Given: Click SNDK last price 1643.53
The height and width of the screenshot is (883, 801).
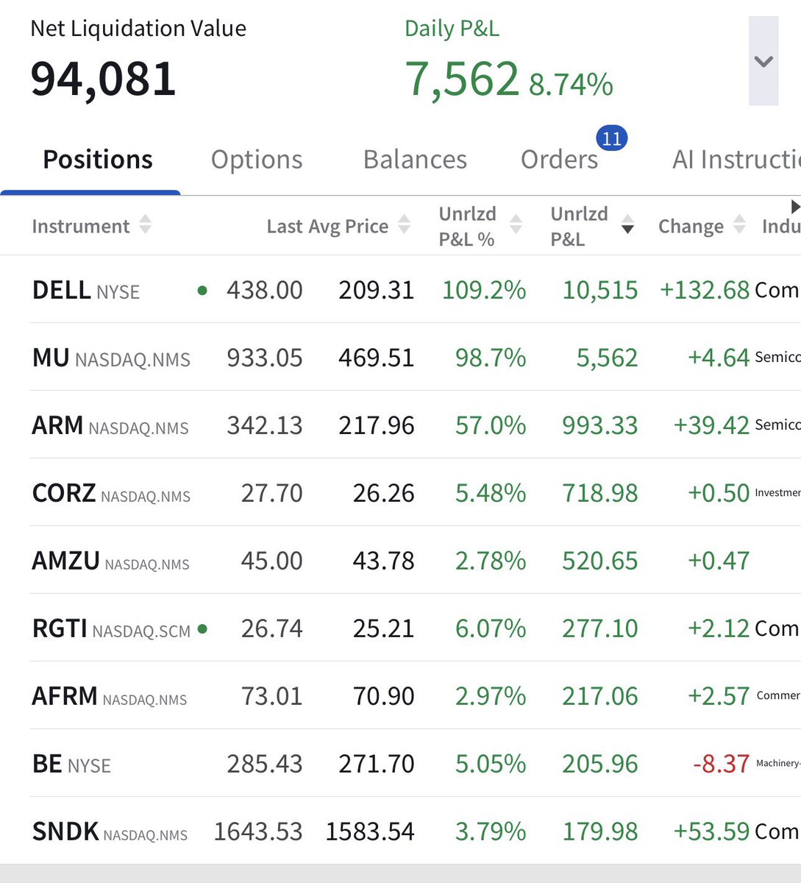Looking at the screenshot, I should [x=258, y=831].
